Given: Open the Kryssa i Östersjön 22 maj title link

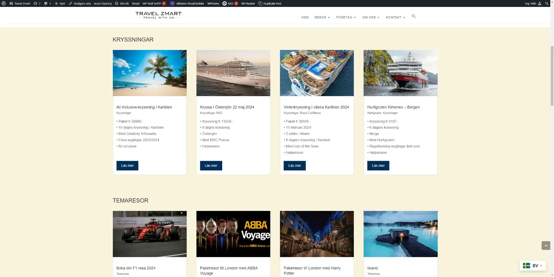Looking at the screenshot, I should [227, 107].
